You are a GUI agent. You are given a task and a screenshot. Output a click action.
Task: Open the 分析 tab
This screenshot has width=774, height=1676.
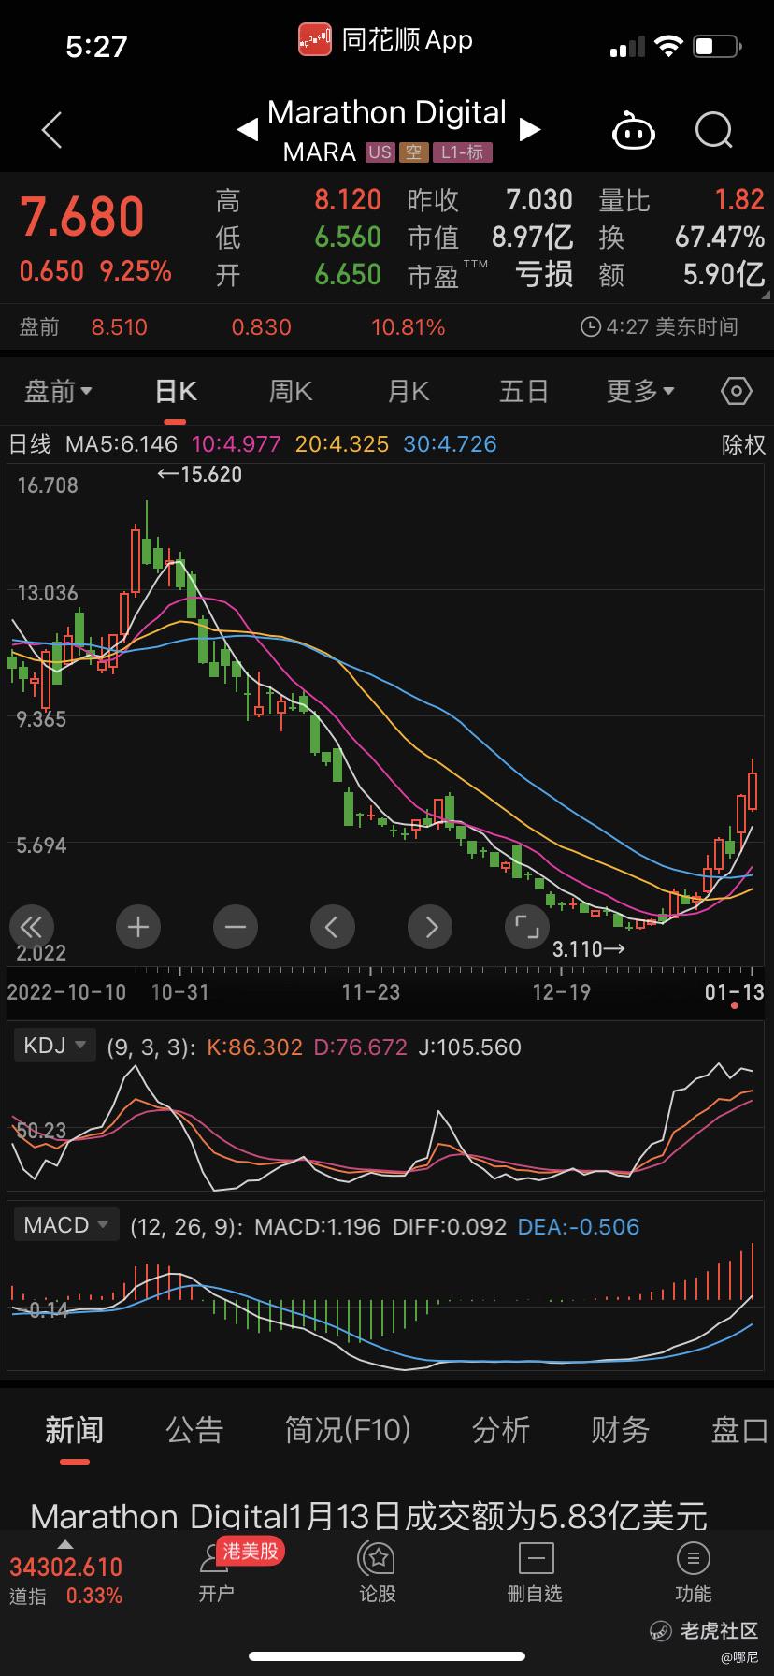501,1430
